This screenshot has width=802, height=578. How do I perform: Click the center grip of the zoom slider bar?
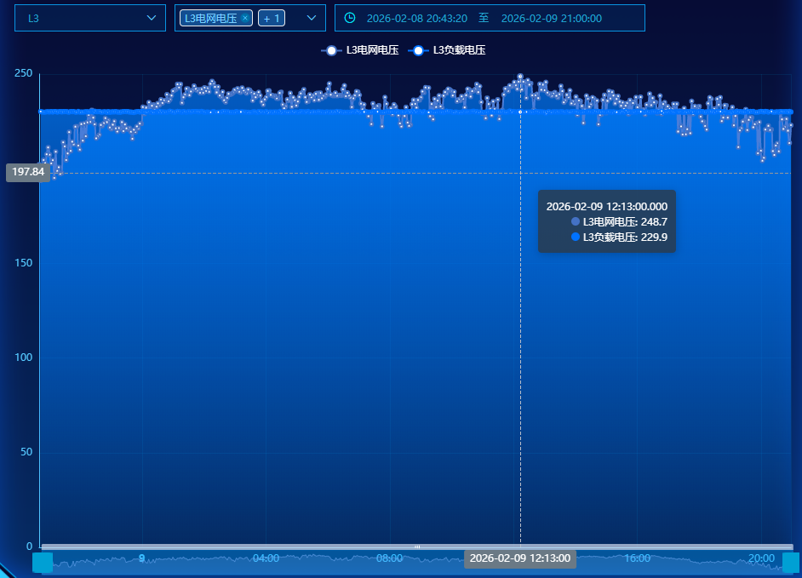pos(417,547)
